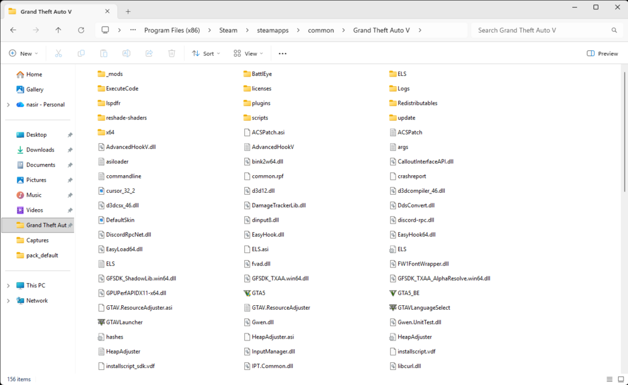The image size is (628, 385).
Task: Navigate to steamapps breadcrumb
Action: coord(273,30)
